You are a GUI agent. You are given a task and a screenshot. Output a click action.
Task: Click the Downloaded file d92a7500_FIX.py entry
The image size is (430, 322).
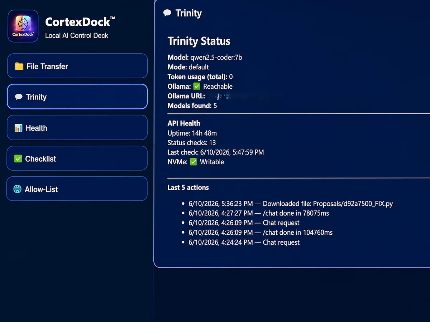(291, 204)
